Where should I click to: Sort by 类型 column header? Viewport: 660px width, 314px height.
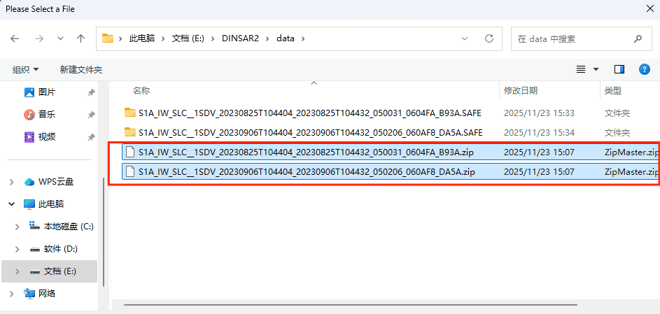(x=613, y=90)
